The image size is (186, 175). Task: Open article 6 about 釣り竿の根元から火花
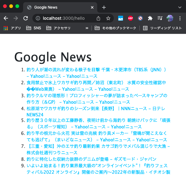coord(97,136)
